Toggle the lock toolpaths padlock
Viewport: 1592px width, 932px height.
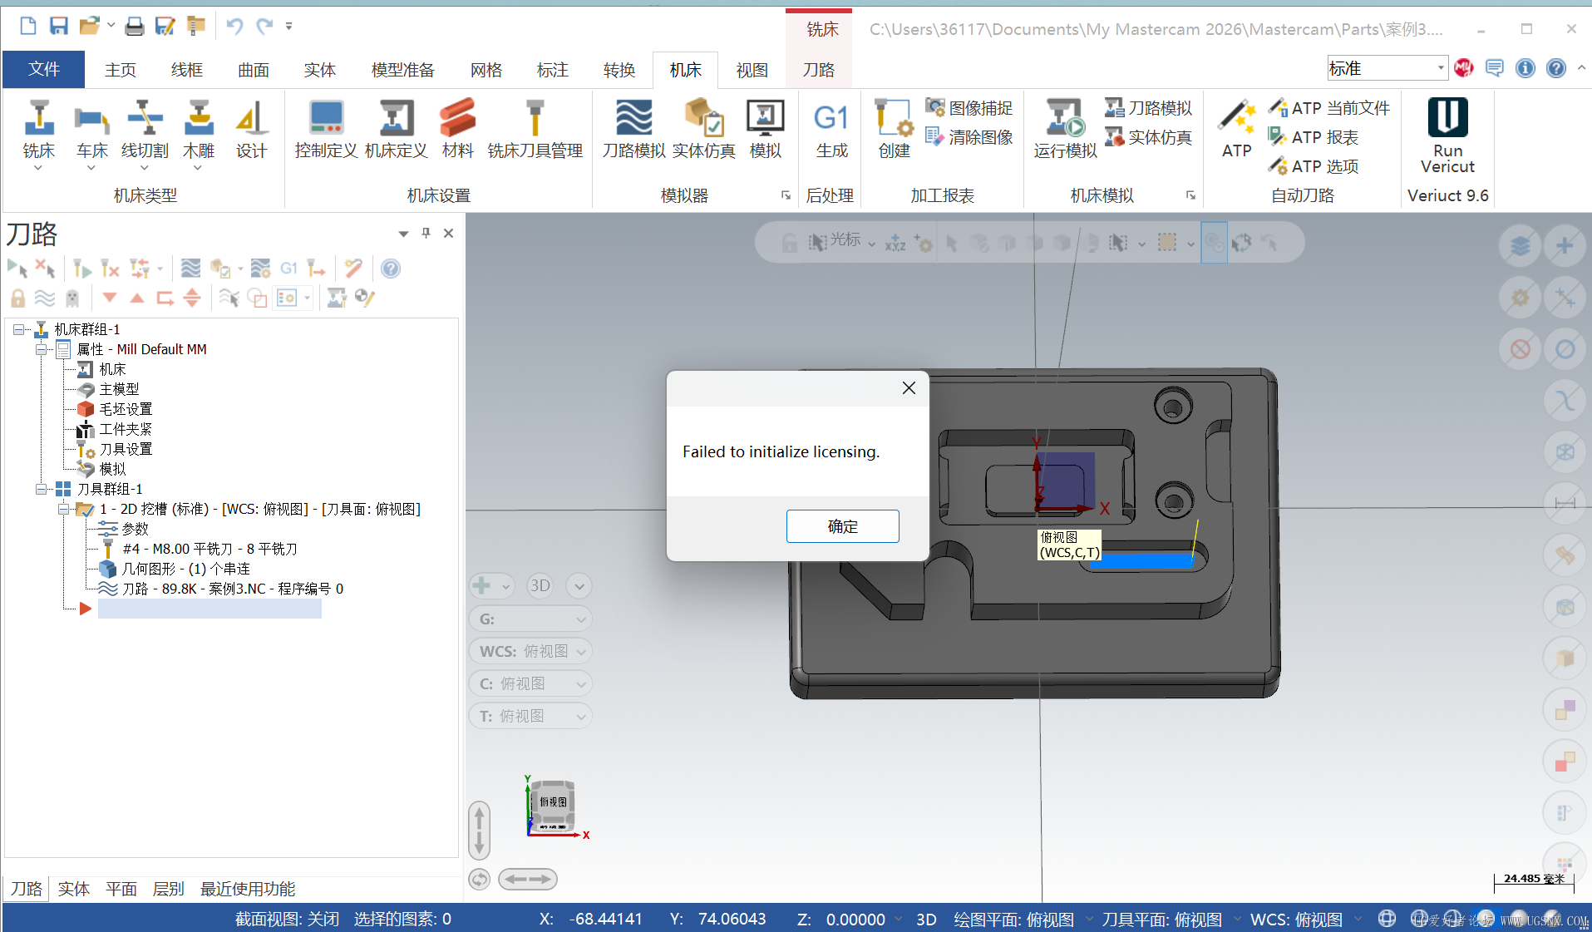tap(17, 298)
